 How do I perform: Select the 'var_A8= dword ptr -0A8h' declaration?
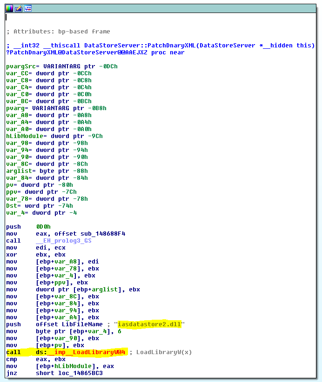pos(49,115)
